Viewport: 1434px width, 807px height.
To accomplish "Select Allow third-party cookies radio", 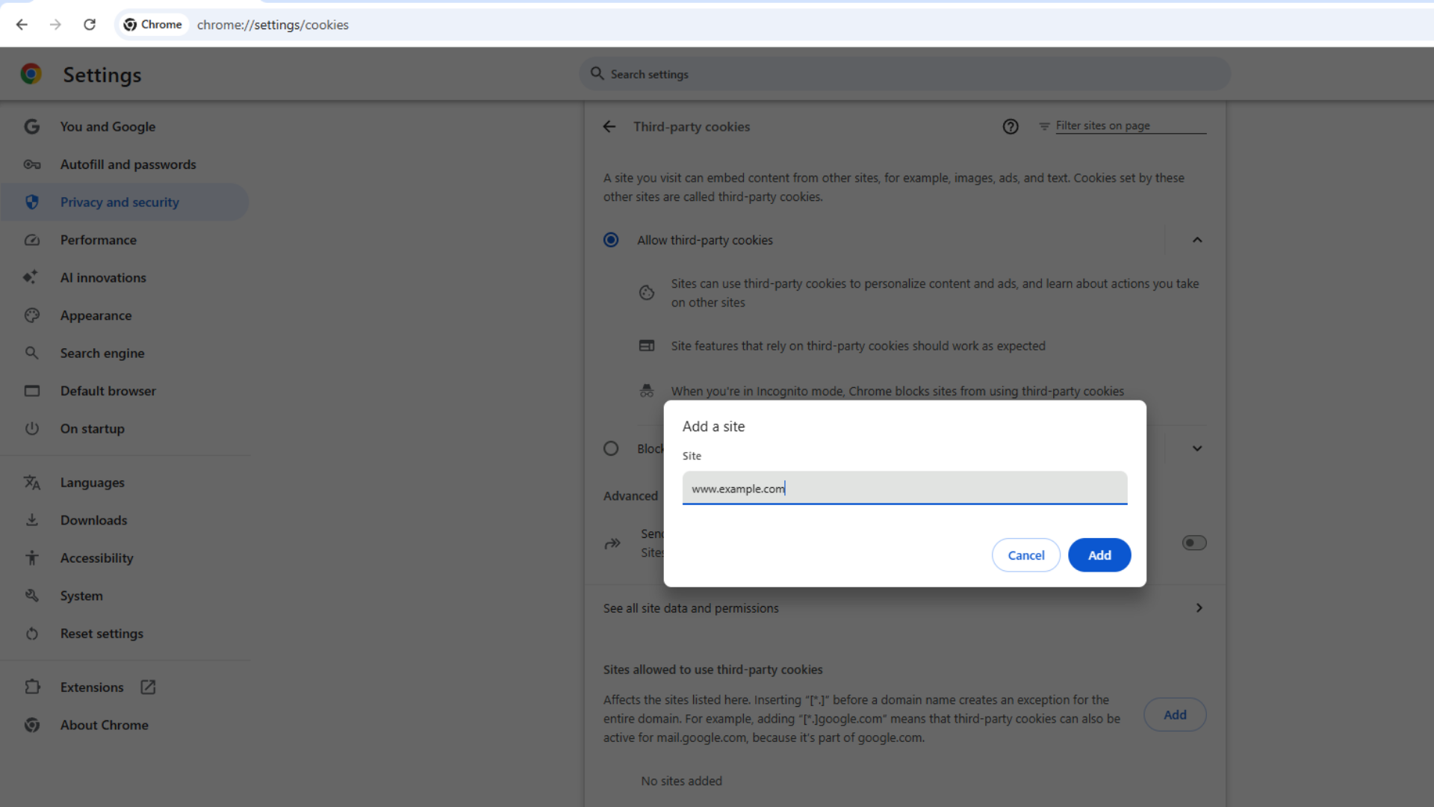I will (611, 240).
